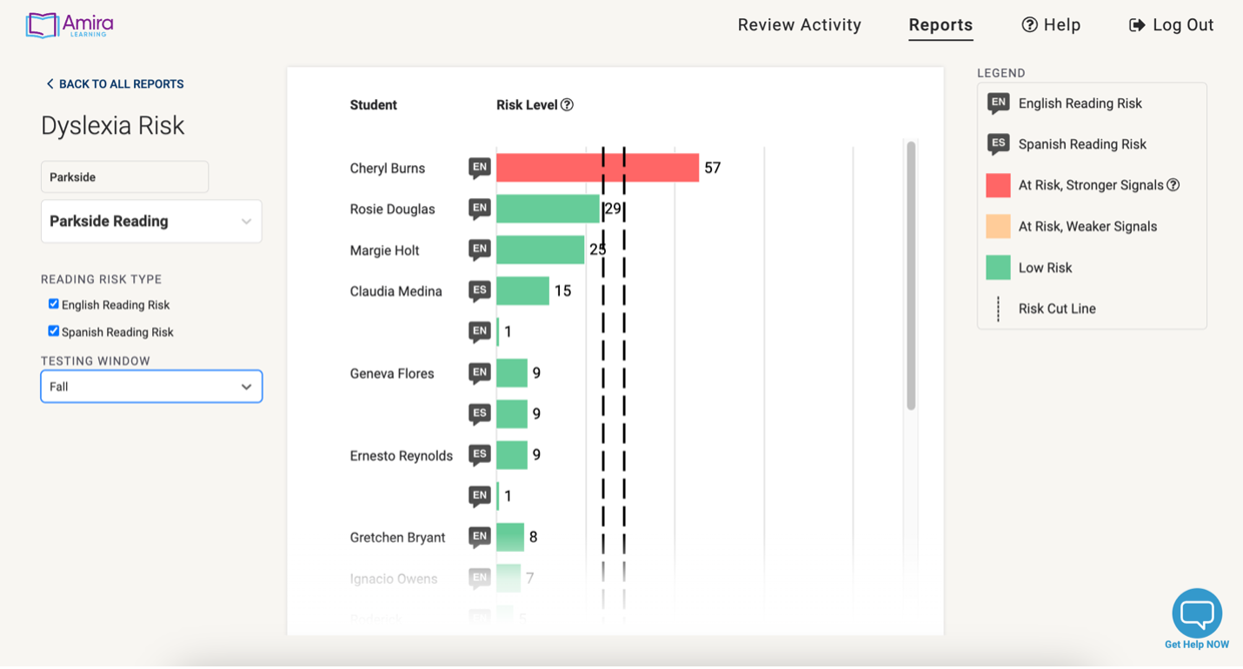Uncheck the Spanish Reading Risk checkbox
The width and height of the screenshot is (1243, 669).
(54, 331)
